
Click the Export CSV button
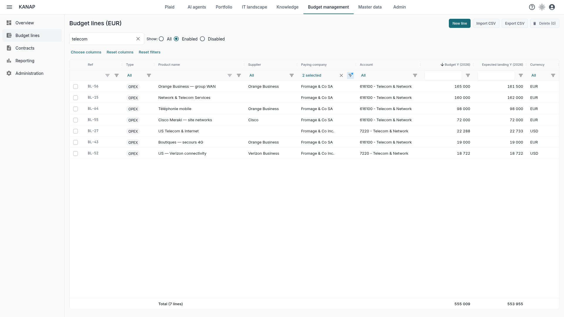(x=515, y=23)
